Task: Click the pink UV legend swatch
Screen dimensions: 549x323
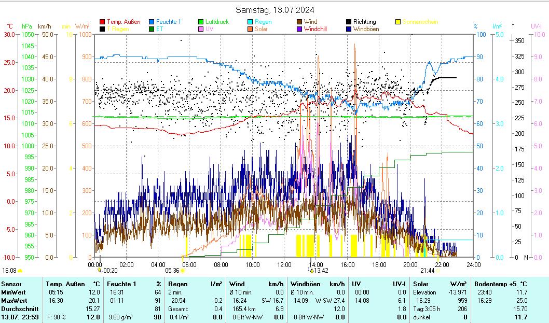Action: [201, 30]
